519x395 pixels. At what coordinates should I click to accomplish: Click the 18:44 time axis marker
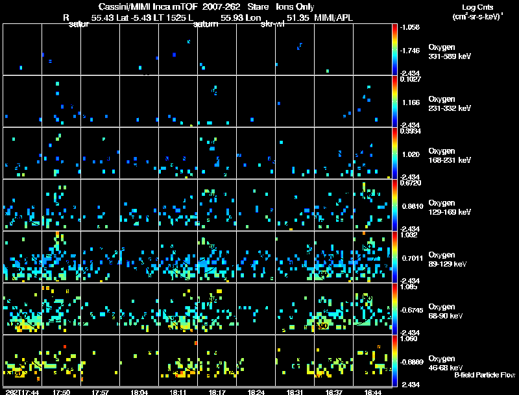coord(372,392)
